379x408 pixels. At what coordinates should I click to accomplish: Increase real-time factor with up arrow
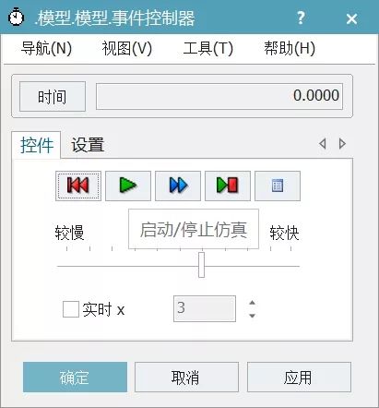click(x=252, y=303)
